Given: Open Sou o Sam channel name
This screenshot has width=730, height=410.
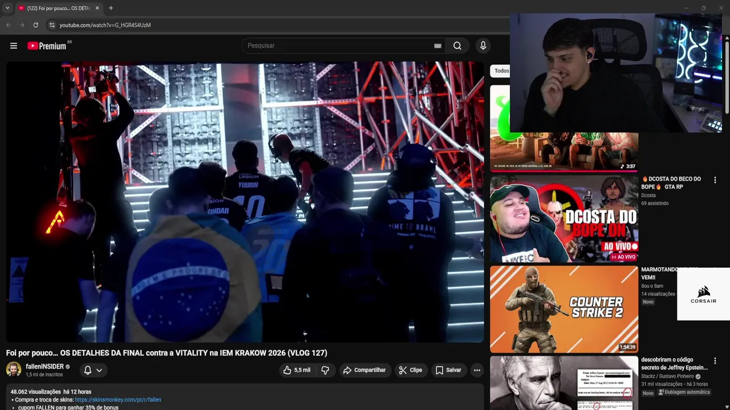Looking at the screenshot, I should pos(652,286).
